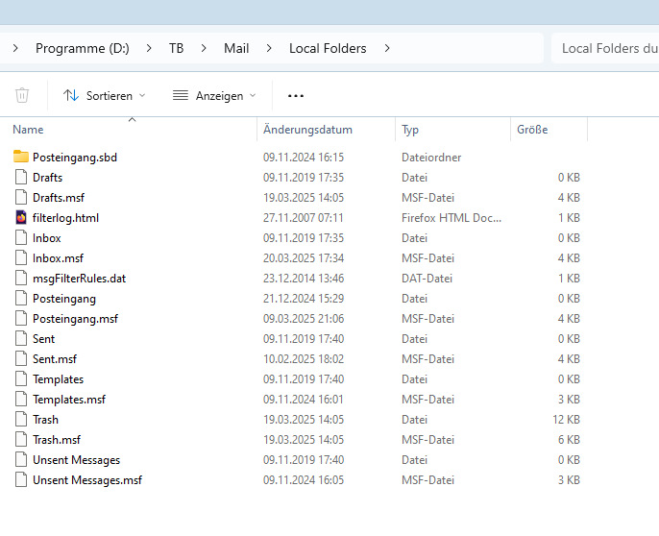
Task: Click Local Folders breadcrumb segment
Action: (x=328, y=48)
